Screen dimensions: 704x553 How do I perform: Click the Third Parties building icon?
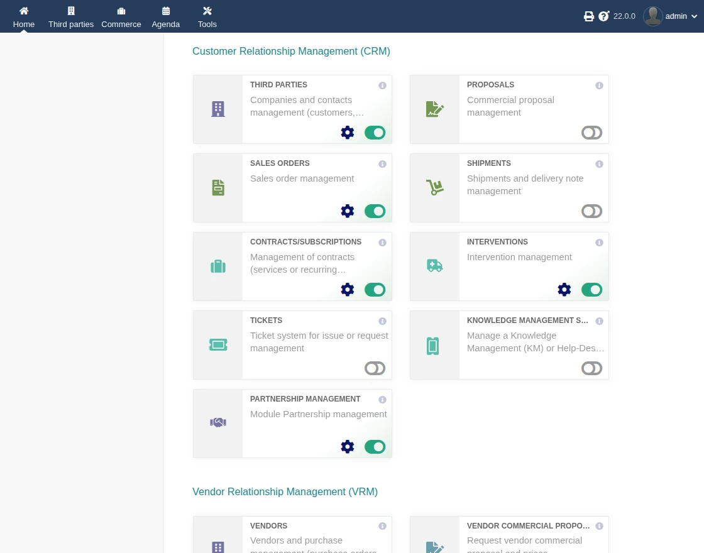click(217, 109)
